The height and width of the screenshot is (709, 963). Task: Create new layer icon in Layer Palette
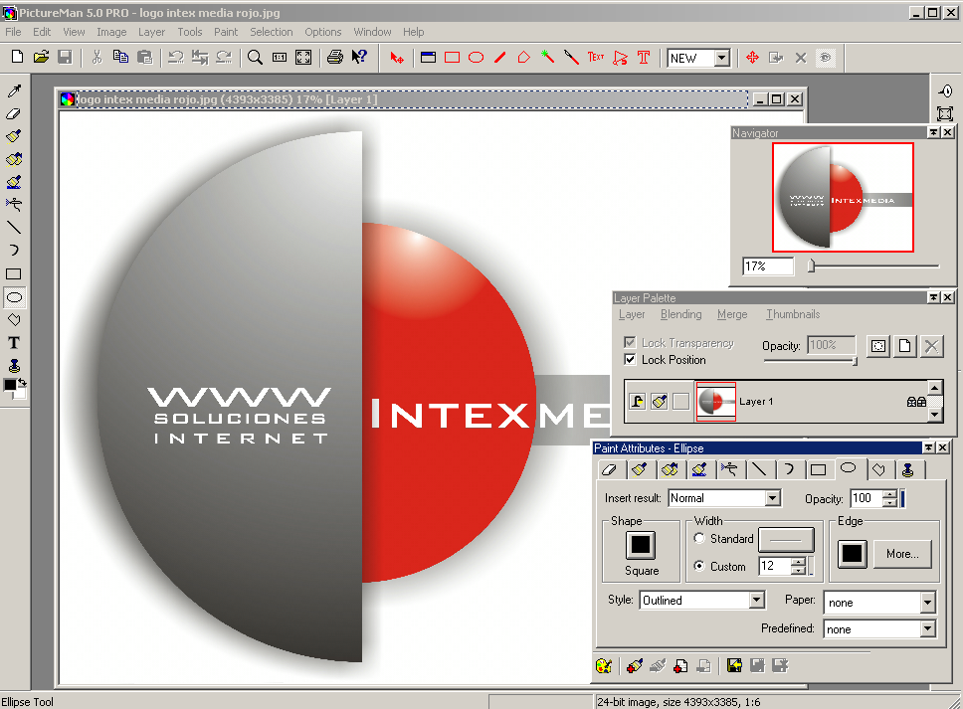tap(904, 346)
